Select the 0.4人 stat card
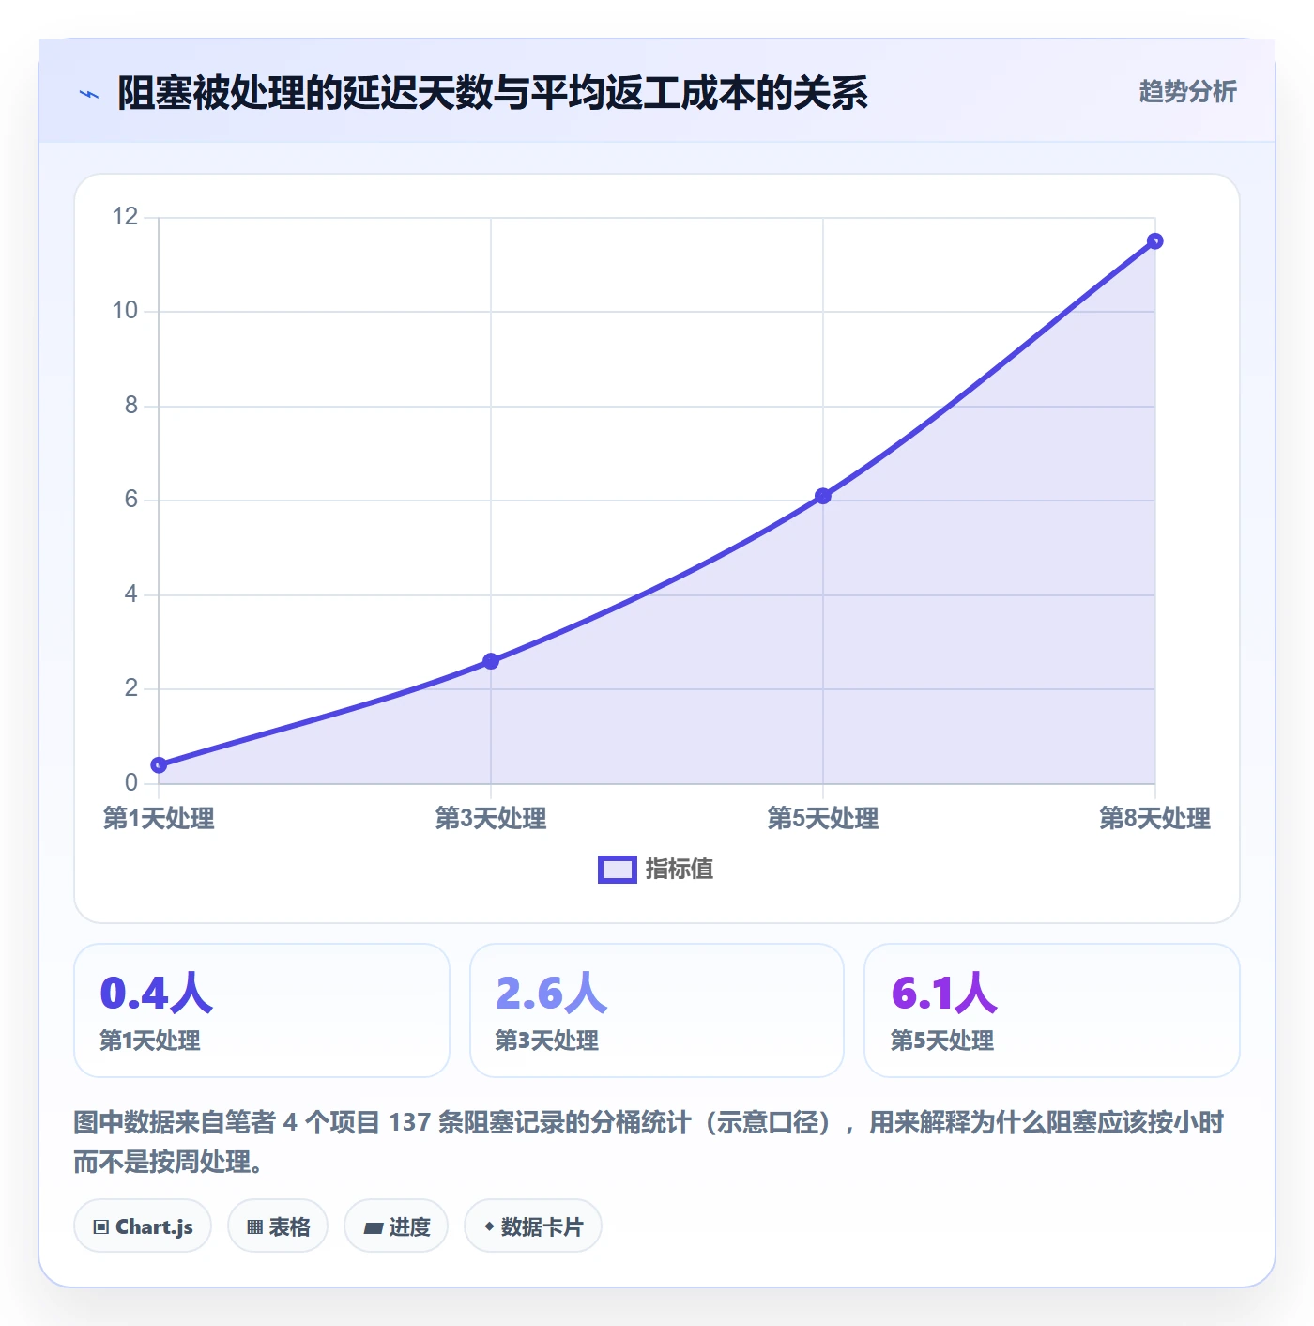Viewport: 1314px width, 1326px height. pyautogui.click(x=262, y=1010)
